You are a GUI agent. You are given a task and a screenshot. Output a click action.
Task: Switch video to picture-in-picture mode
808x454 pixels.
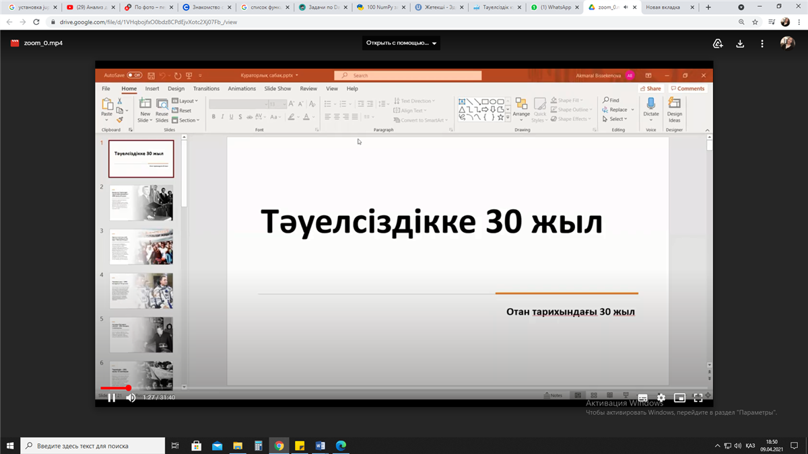(680, 398)
